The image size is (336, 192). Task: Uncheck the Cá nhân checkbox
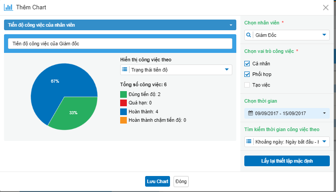pyautogui.click(x=247, y=64)
